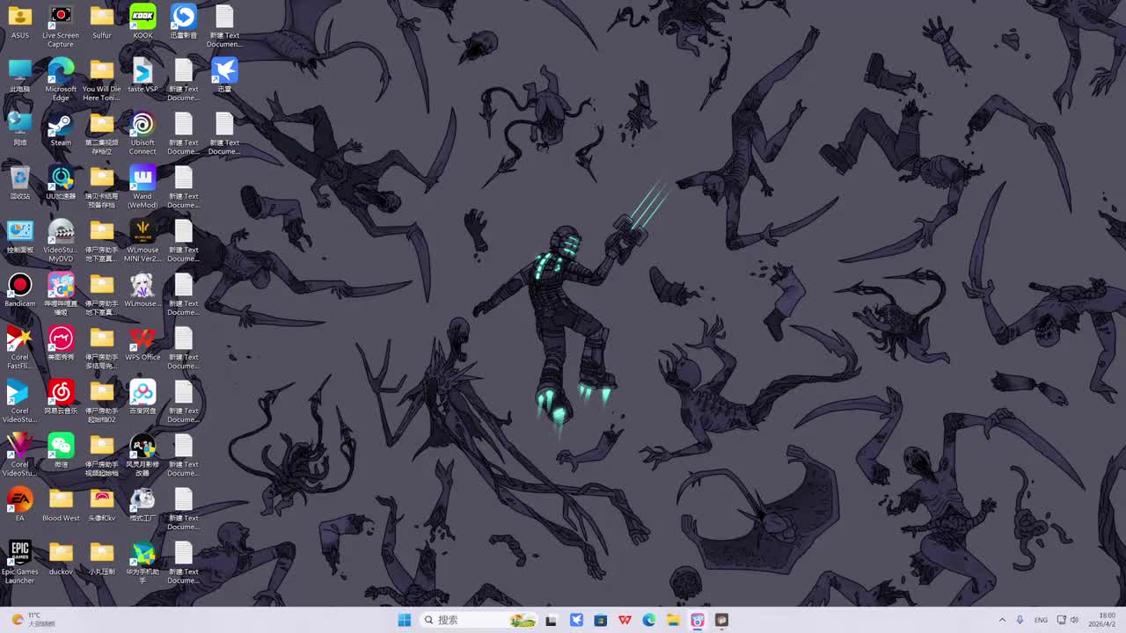Select the WPS Office shortcut

click(143, 344)
